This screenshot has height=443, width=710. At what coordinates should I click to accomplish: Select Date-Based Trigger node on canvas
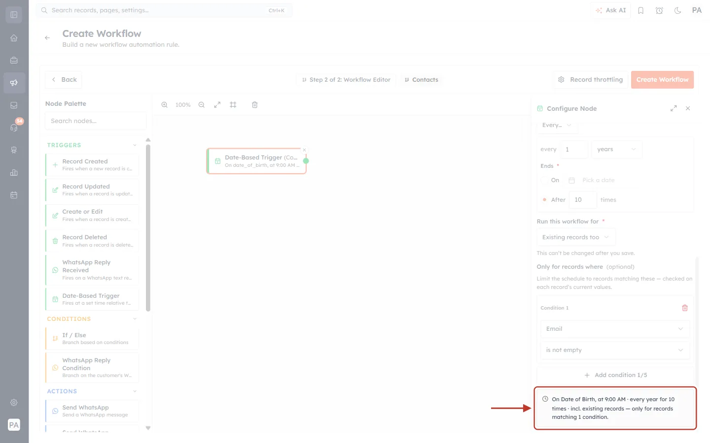256,161
